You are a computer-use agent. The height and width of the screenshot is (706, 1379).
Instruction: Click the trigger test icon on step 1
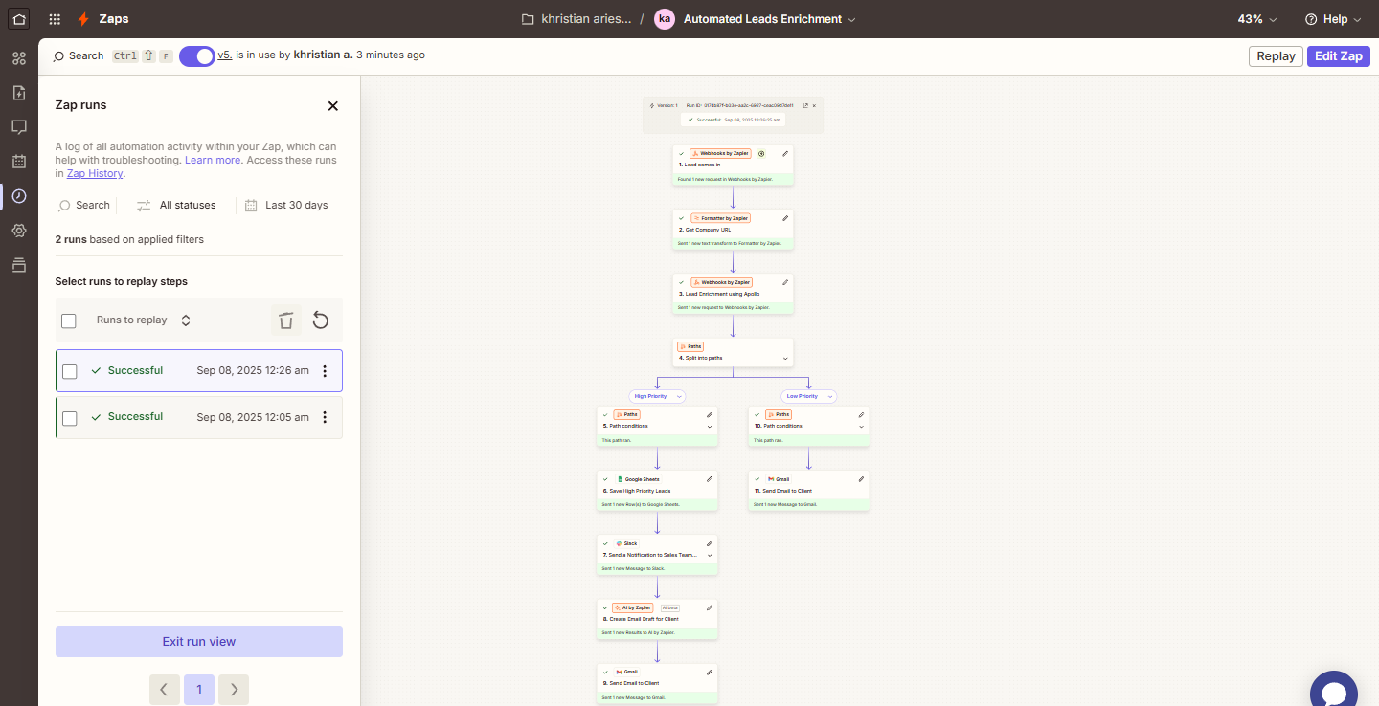761,153
